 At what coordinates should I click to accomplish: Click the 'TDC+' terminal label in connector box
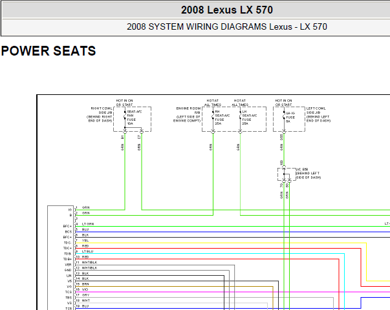(67, 249)
